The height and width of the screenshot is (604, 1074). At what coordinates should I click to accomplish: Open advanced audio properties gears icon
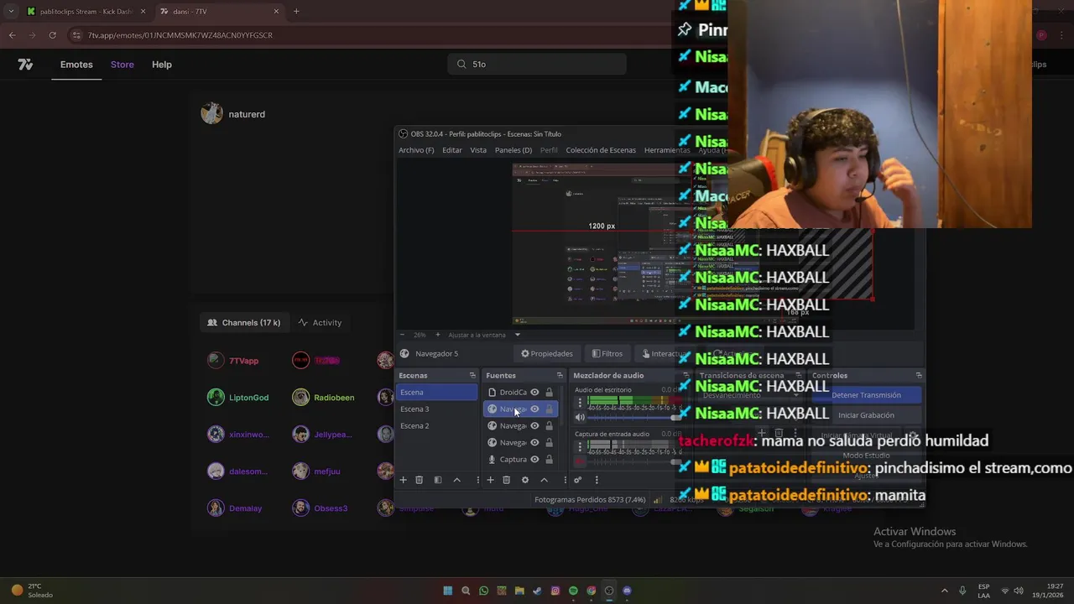coord(577,480)
